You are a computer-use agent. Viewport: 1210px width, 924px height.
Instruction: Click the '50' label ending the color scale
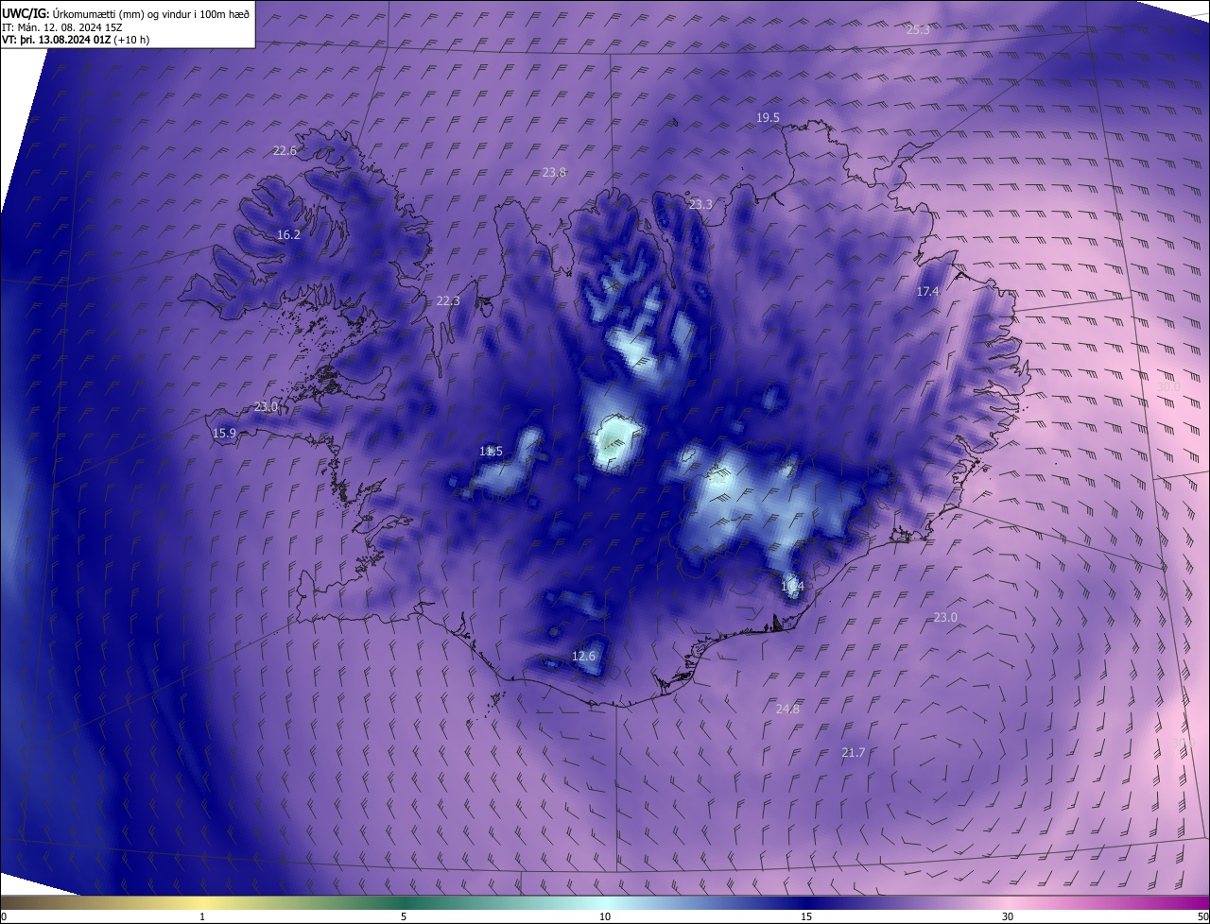(x=1202, y=916)
